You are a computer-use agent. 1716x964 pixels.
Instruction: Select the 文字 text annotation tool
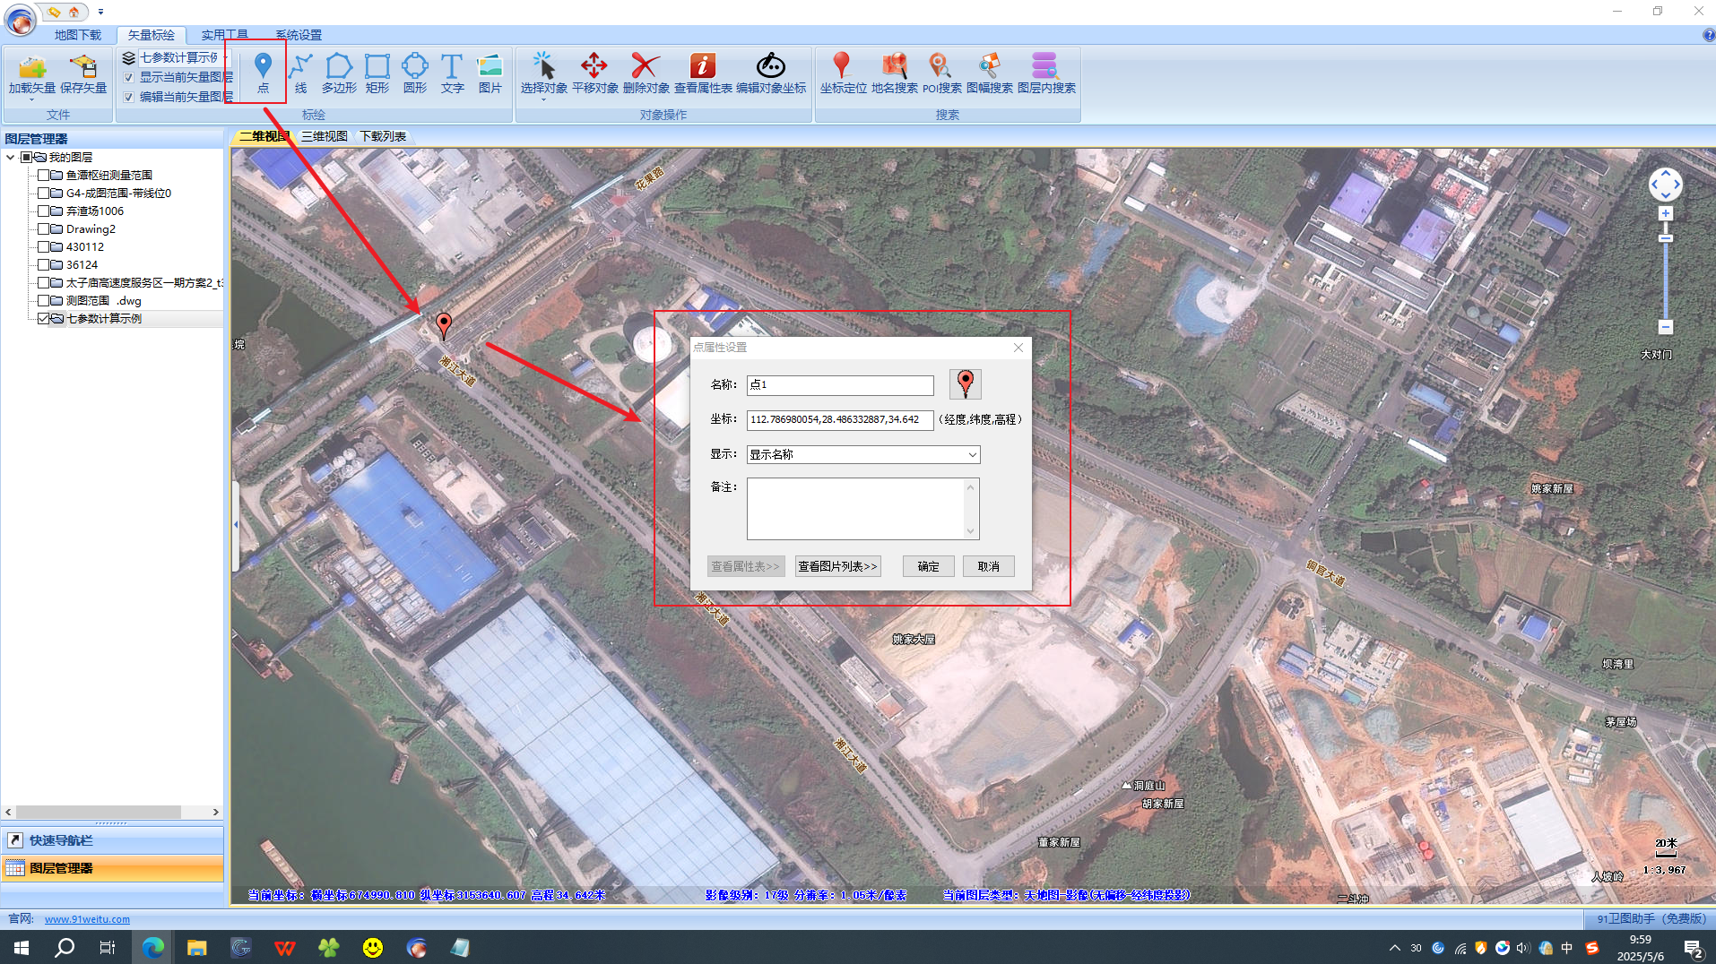click(453, 73)
